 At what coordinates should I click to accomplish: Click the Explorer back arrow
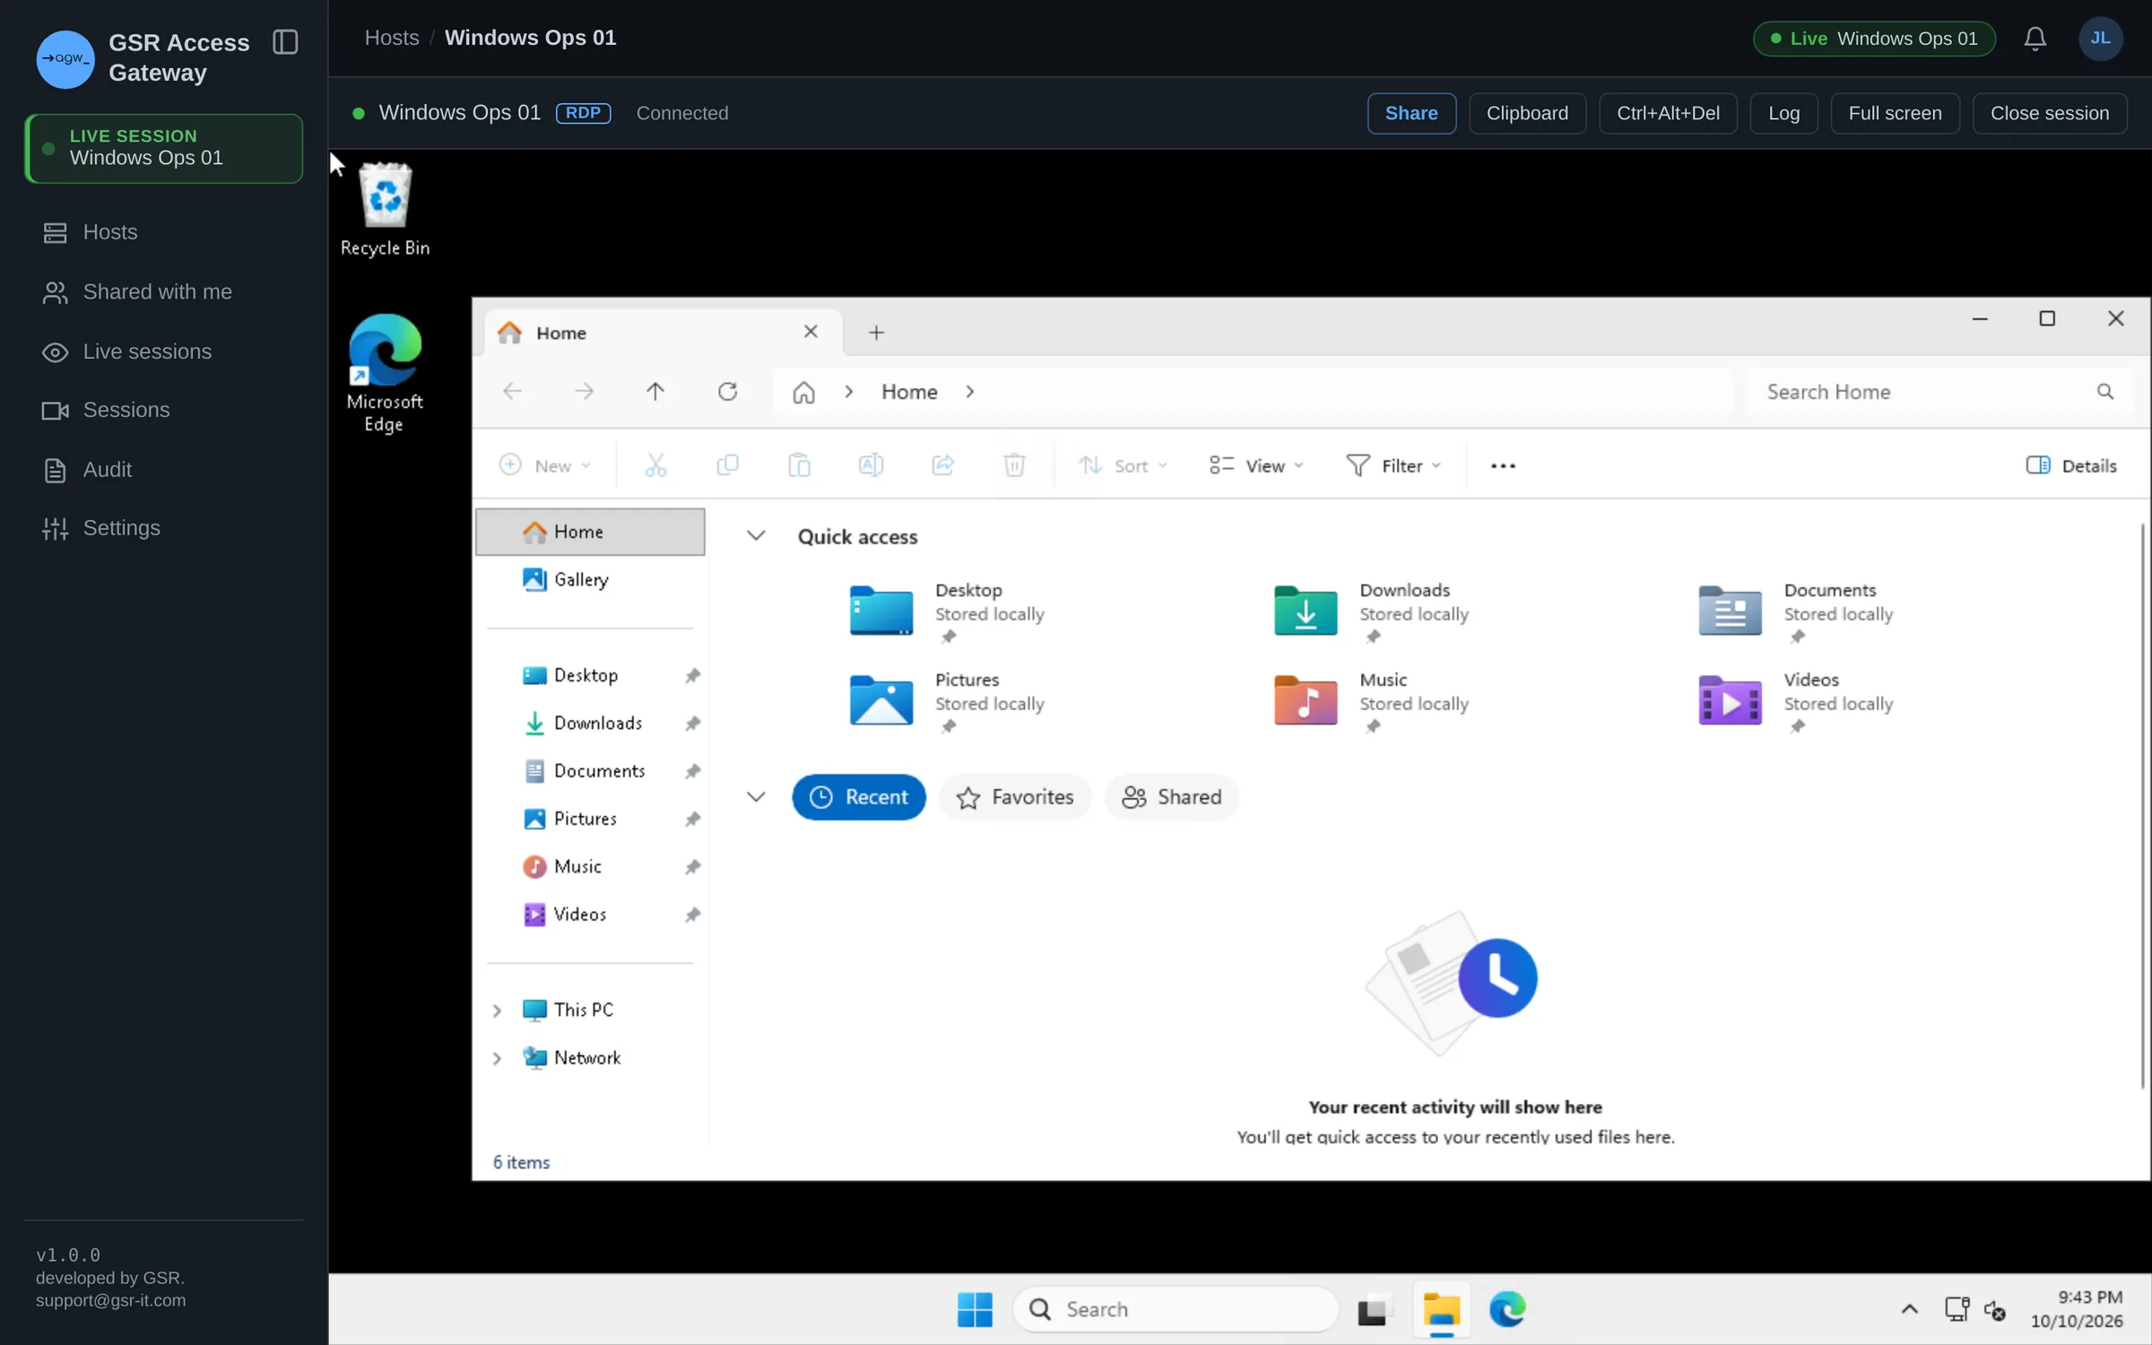tap(512, 392)
